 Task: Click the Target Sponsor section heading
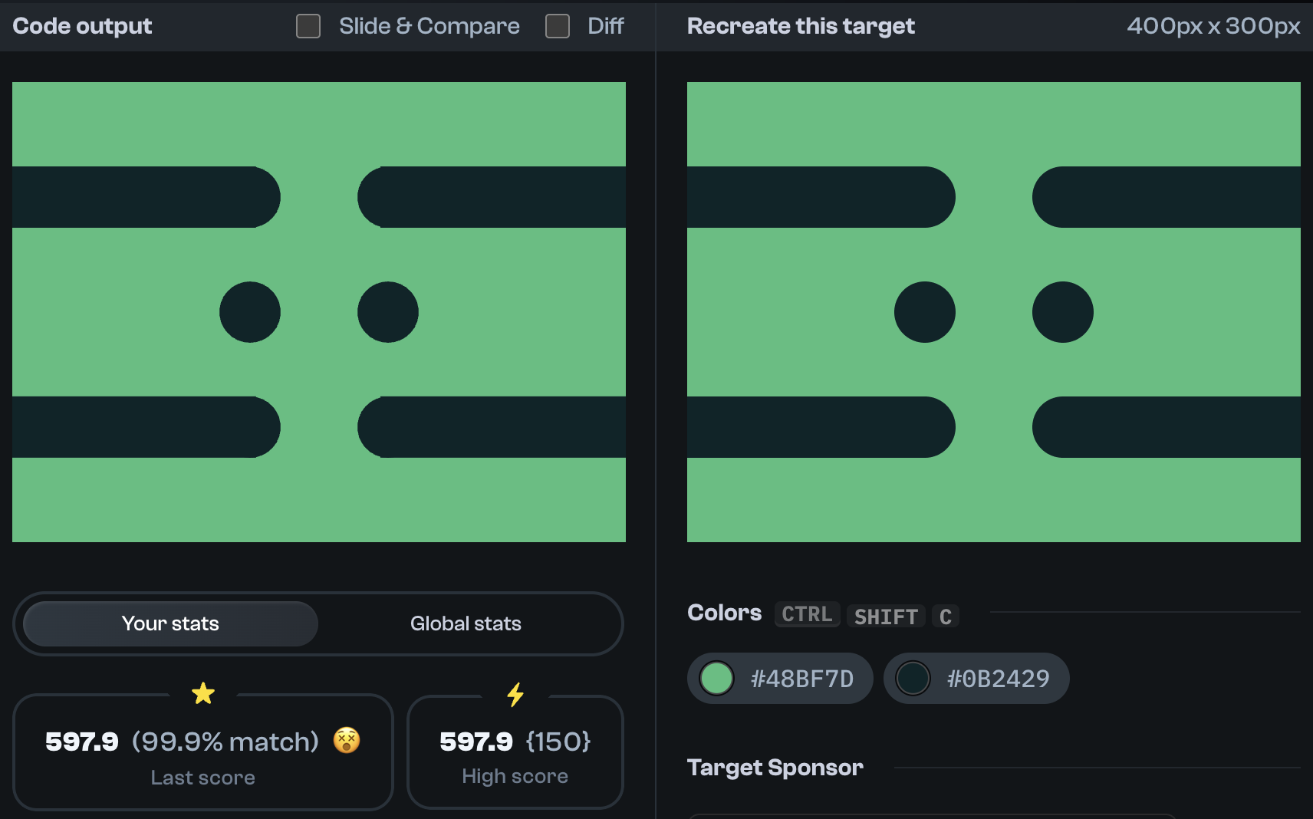point(775,767)
